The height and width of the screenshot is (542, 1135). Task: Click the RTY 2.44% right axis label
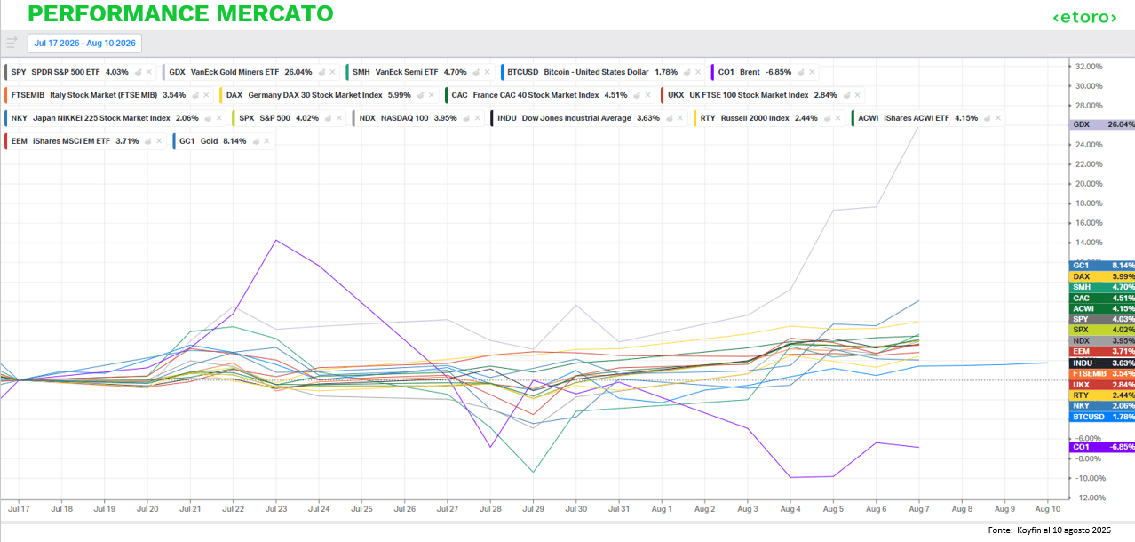pyautogui.click(x=1103, y=395)
